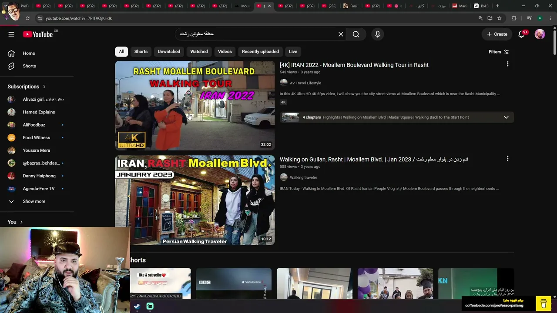Open Steam from the taskbar
The image size is (557, 313).
137,306
